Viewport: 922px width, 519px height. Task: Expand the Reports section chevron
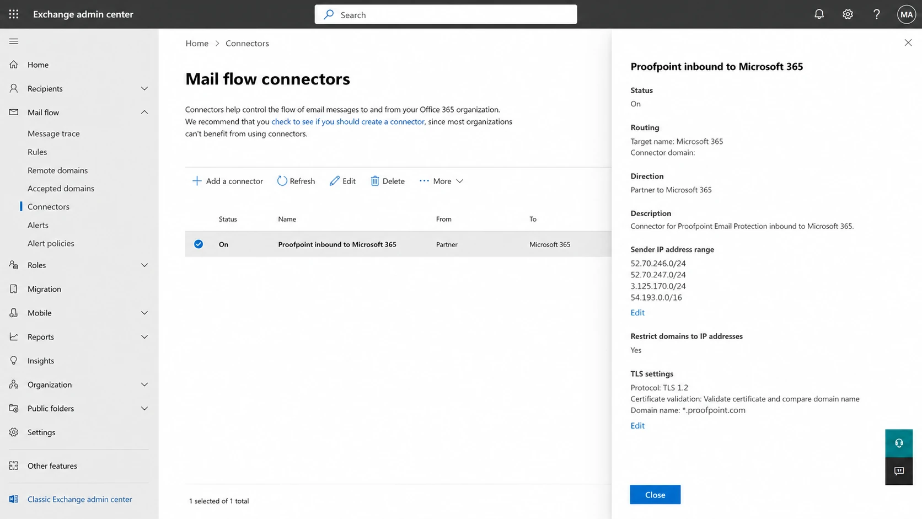[x=144, y=336]
